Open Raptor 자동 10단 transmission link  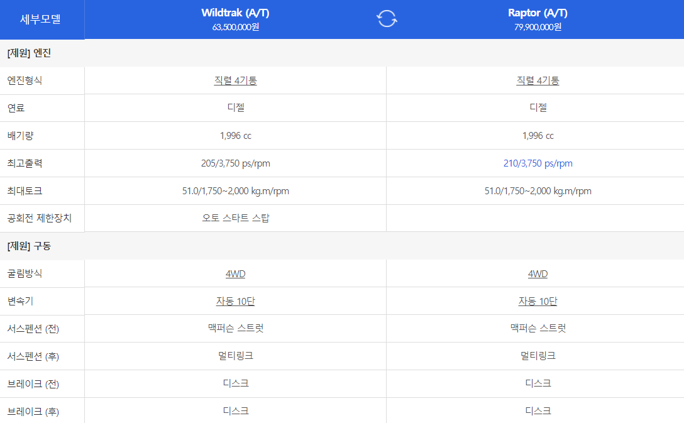point(538,301)
